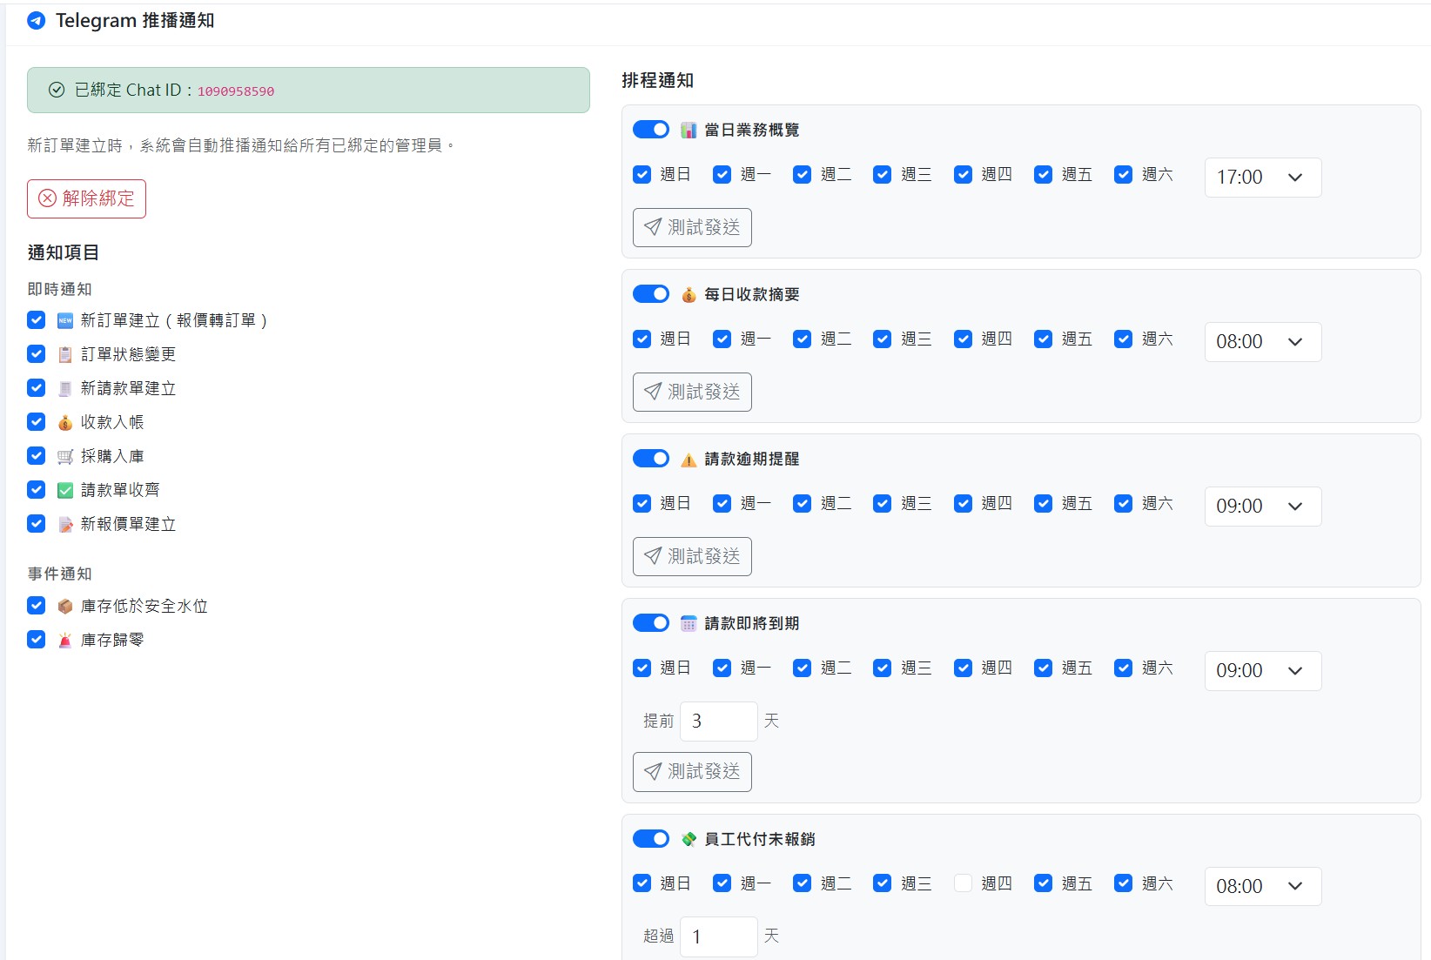This screenshot has height=960, width=1431.
Task: Turn off the 員工代付未報銷 switch
Action: pos(651,838)
